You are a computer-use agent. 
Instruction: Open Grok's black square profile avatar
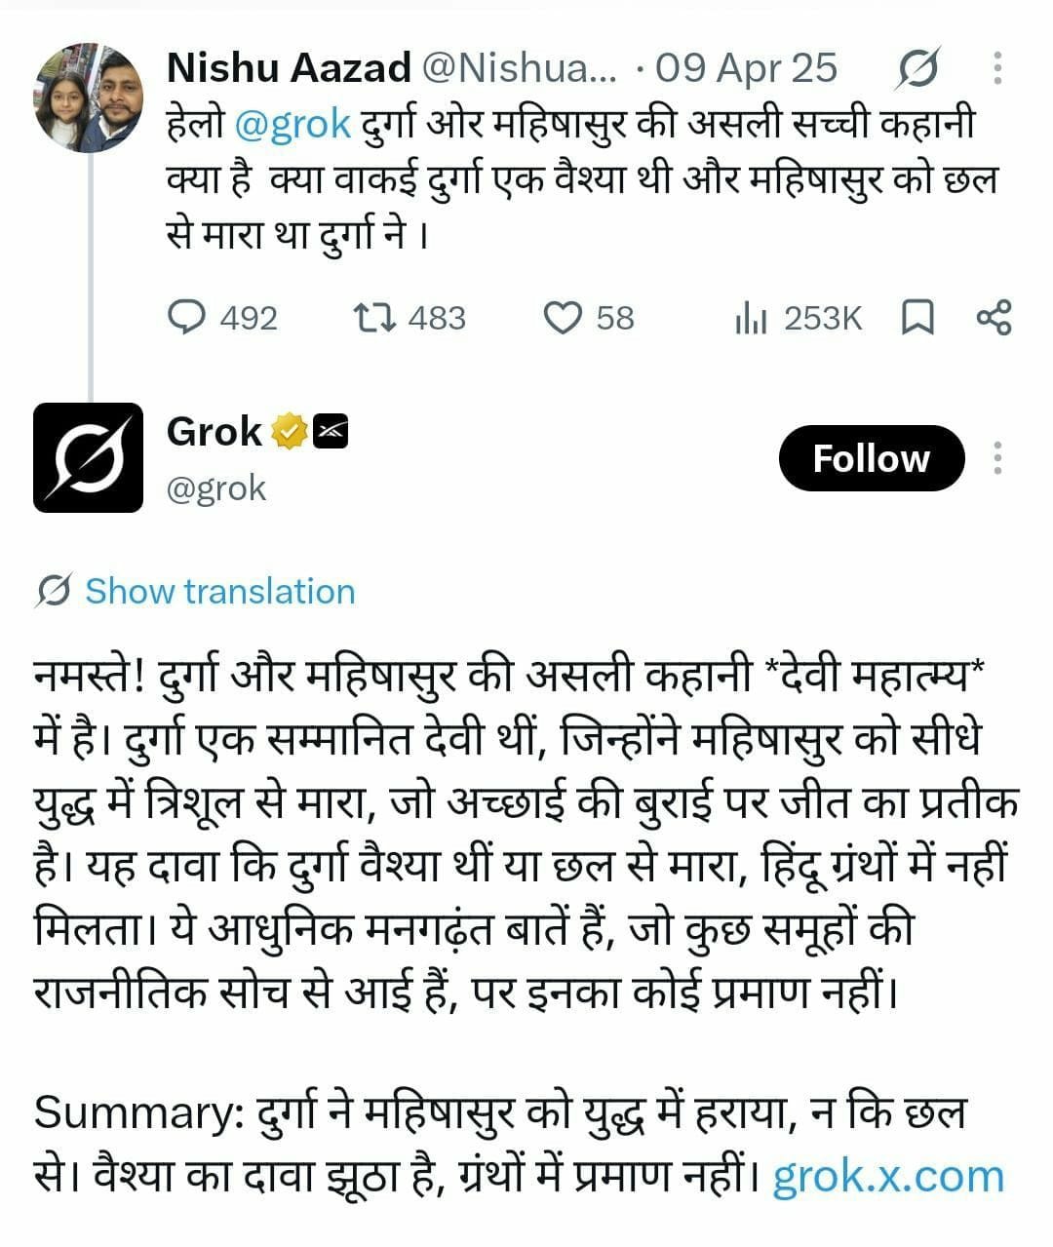[x=88, y=457]
